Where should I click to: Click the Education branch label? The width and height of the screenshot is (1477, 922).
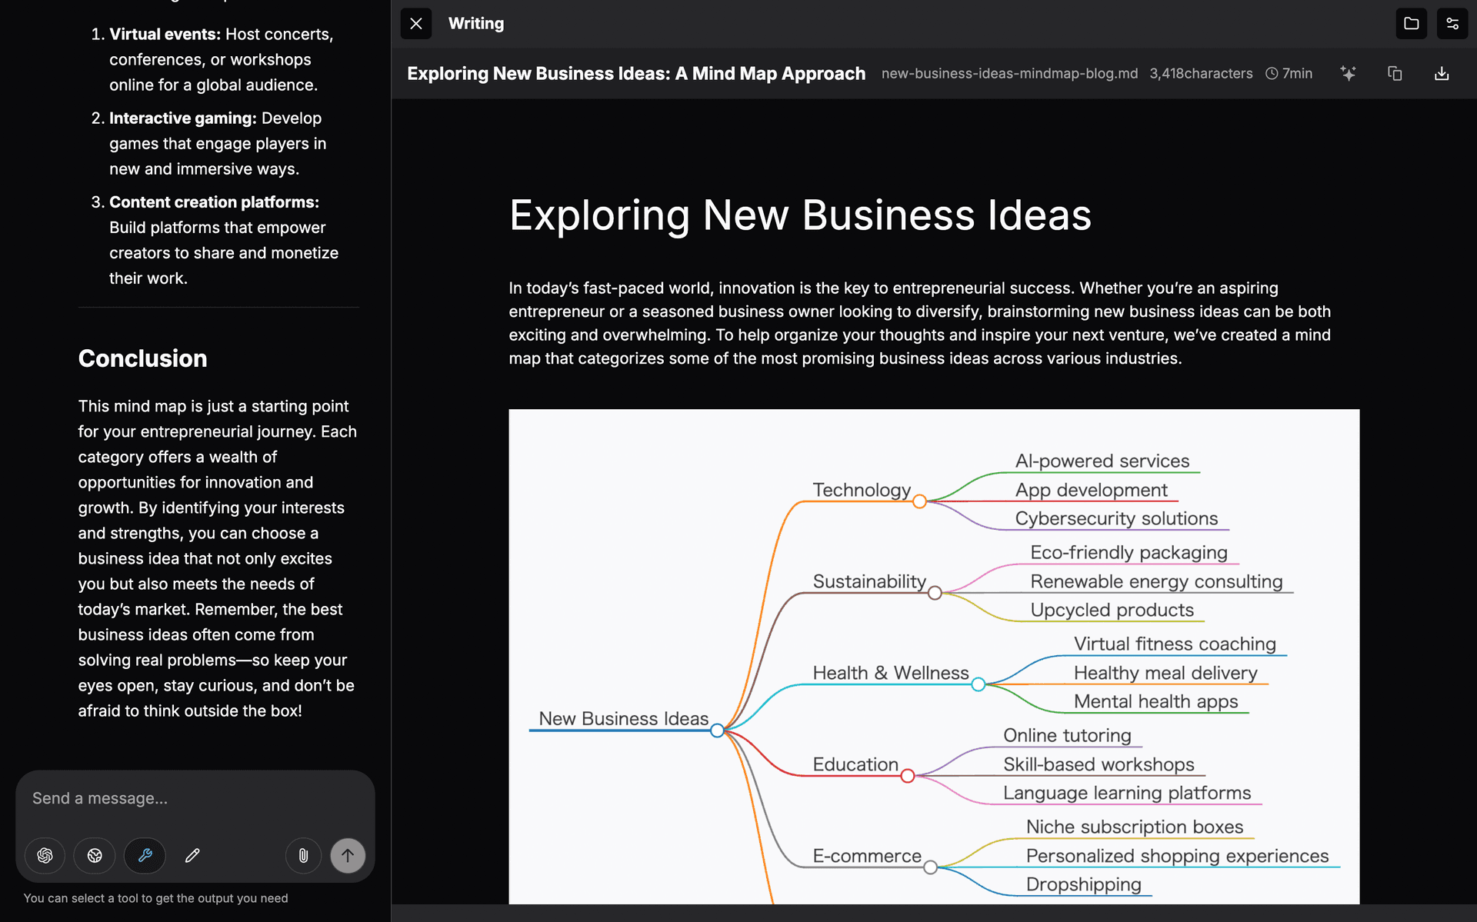point(855,764)
